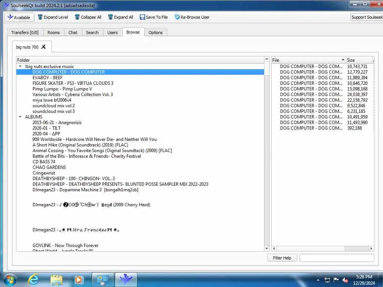Open Windows Media Player taskbar icon
Image resolution: width=383 pixels, height=287 pixels.
point(79,280)
